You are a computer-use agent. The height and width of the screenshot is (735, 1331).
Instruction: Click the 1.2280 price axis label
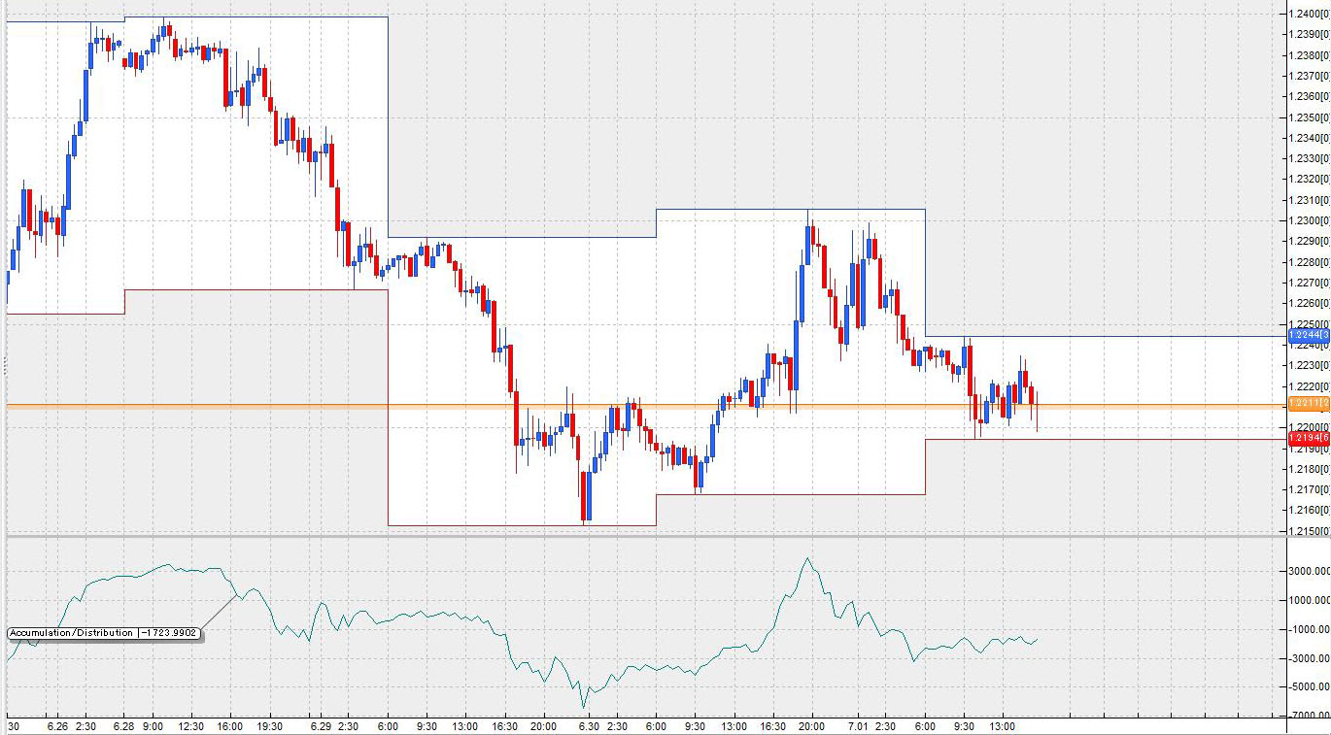tap(1309, 262)
